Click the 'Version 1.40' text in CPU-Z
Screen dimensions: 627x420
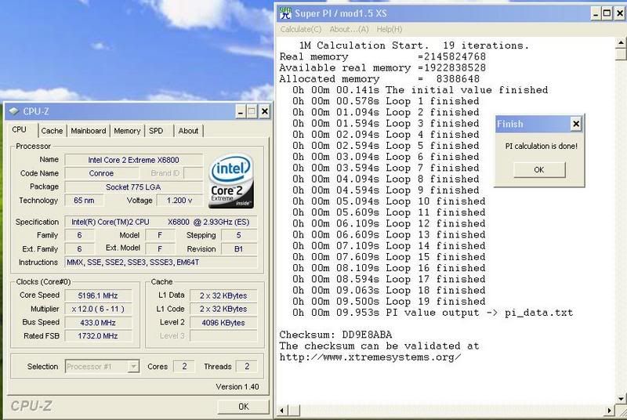237,386
